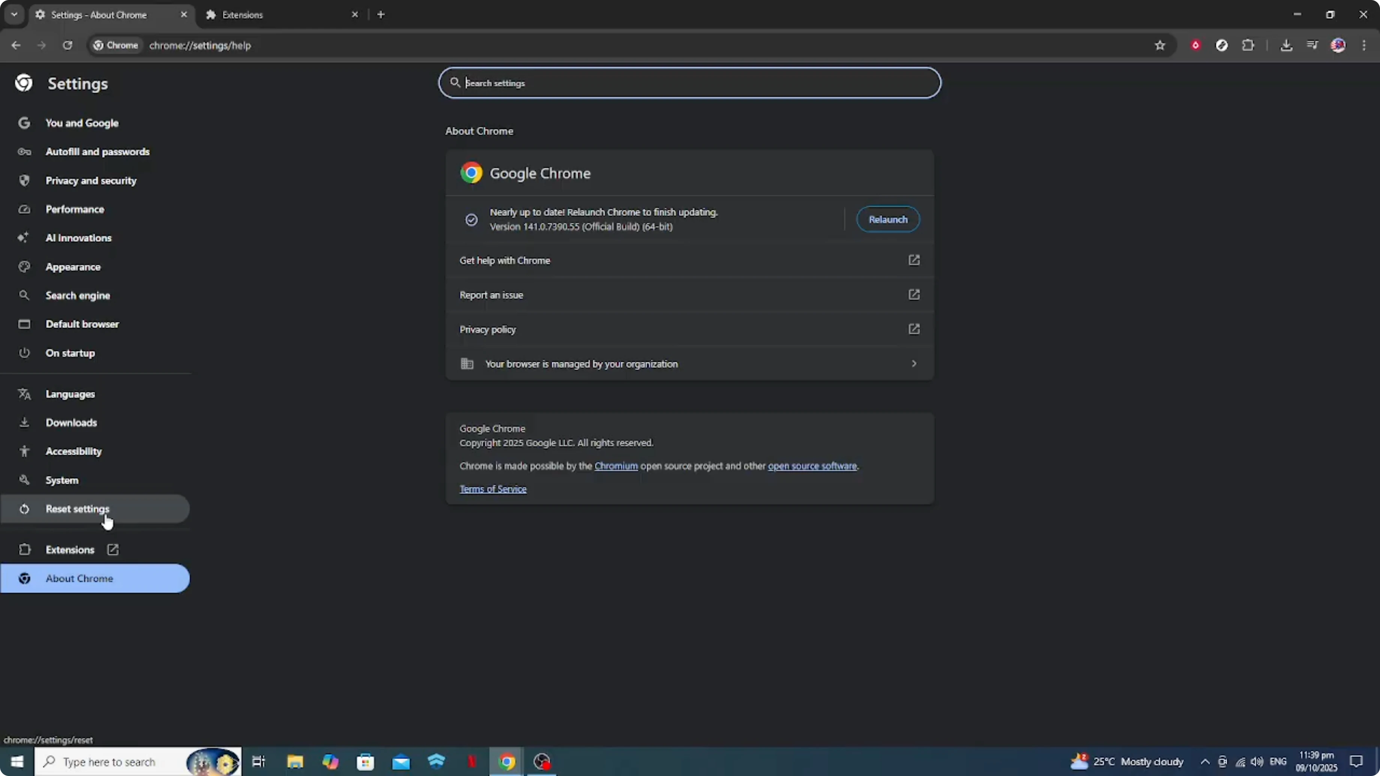Click the back navigation arrow
This screenshot has height=776, width=1380.
click(x=15, y=45)
